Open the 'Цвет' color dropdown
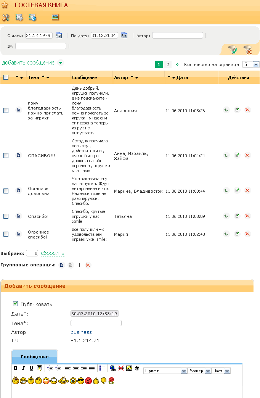This screenshot has height=398, width=260. (x=227, y=371)
